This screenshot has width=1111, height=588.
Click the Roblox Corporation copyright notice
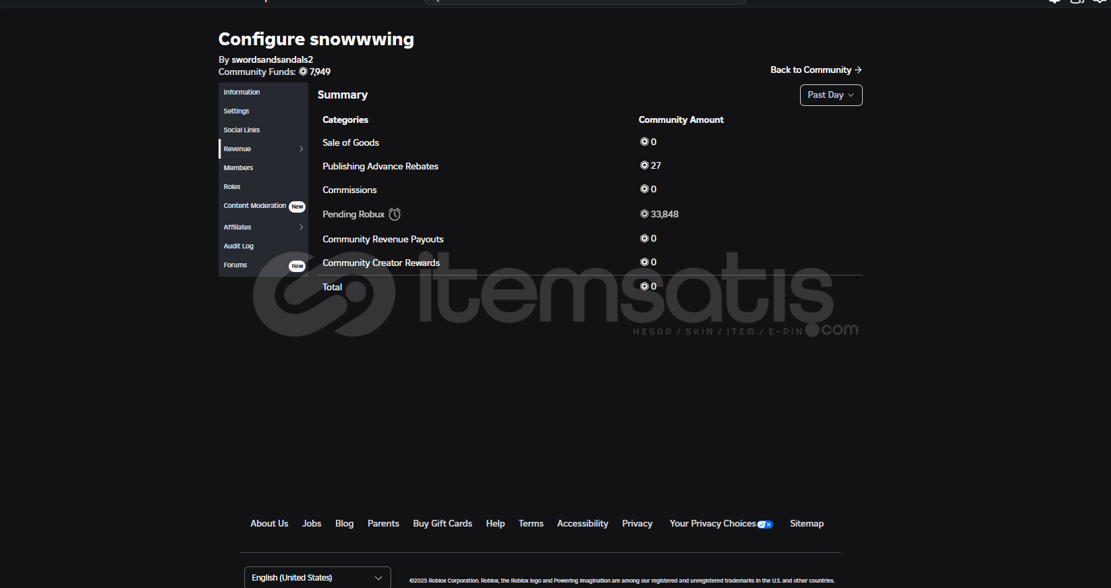coord(622,581)
